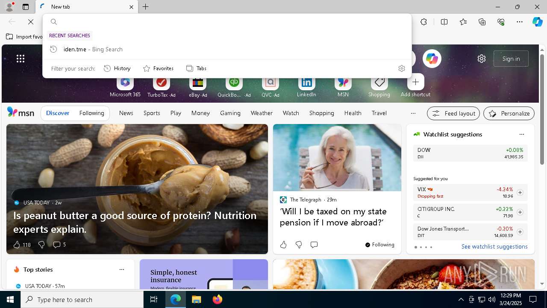Open the profile avatar icon
547x308 pixels.
tap(9, 7)
